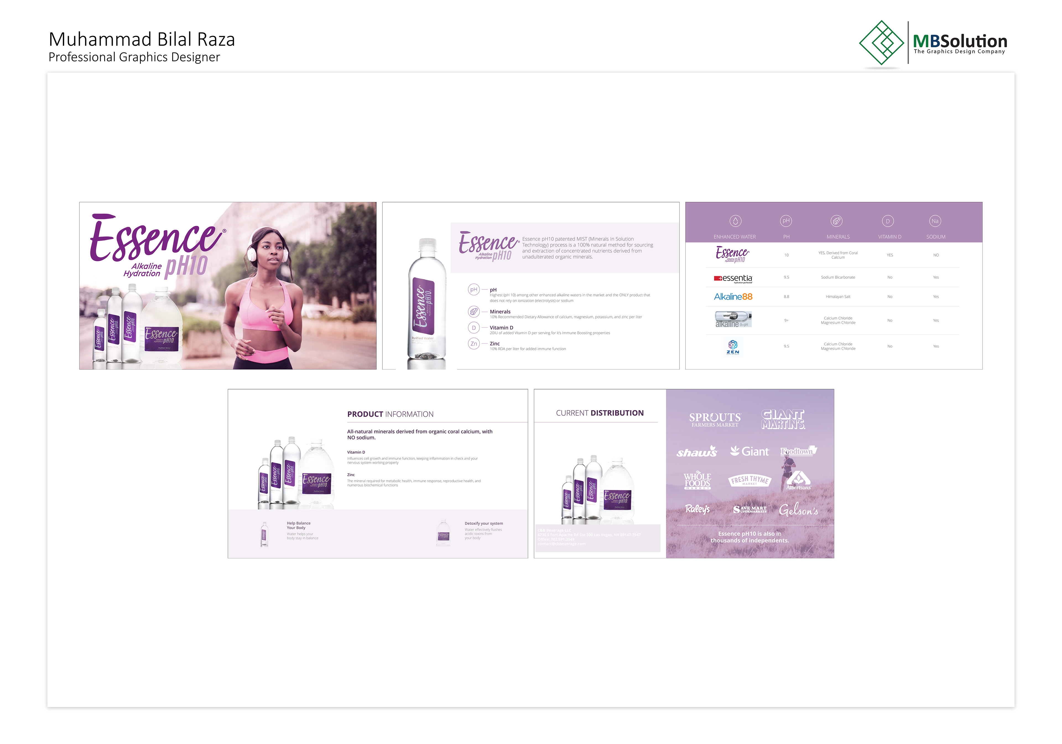Click the pH circle icon in the features list
The height and width of the screenshot is (744, 1062).
[x=474, y=289]
